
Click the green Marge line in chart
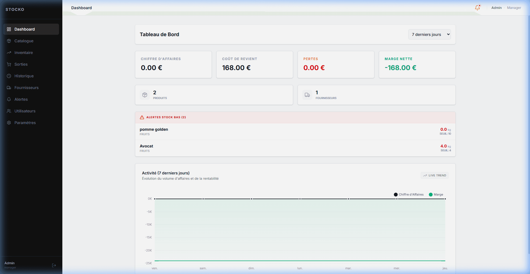pos(300,261)
